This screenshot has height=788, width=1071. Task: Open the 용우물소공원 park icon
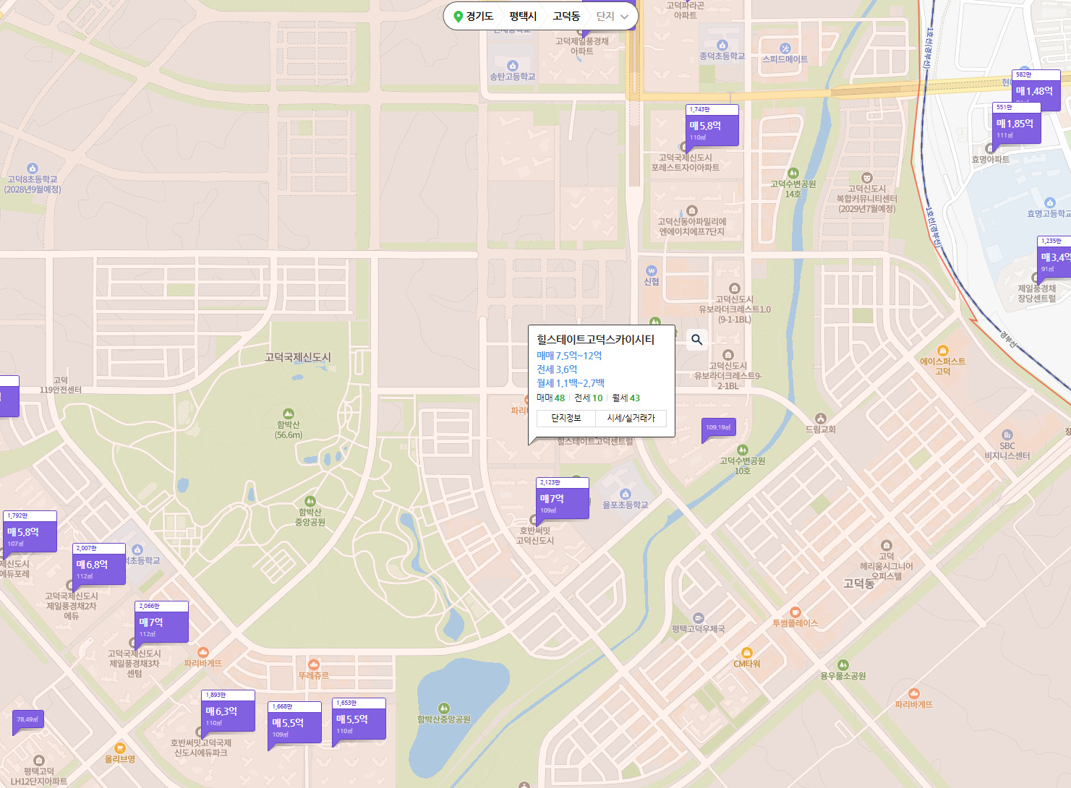coord(843,665)
